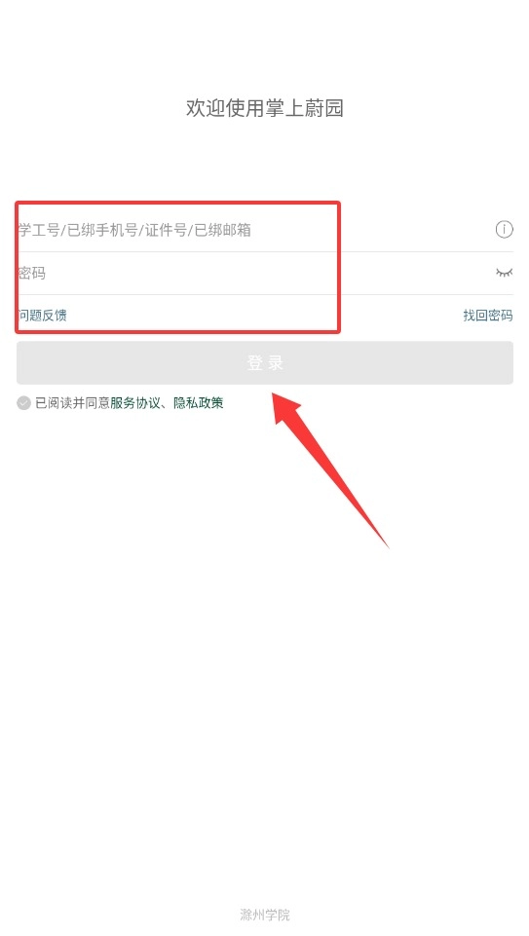
Task: Click the grey 登录 login button
Action: (x=265, y=362)
